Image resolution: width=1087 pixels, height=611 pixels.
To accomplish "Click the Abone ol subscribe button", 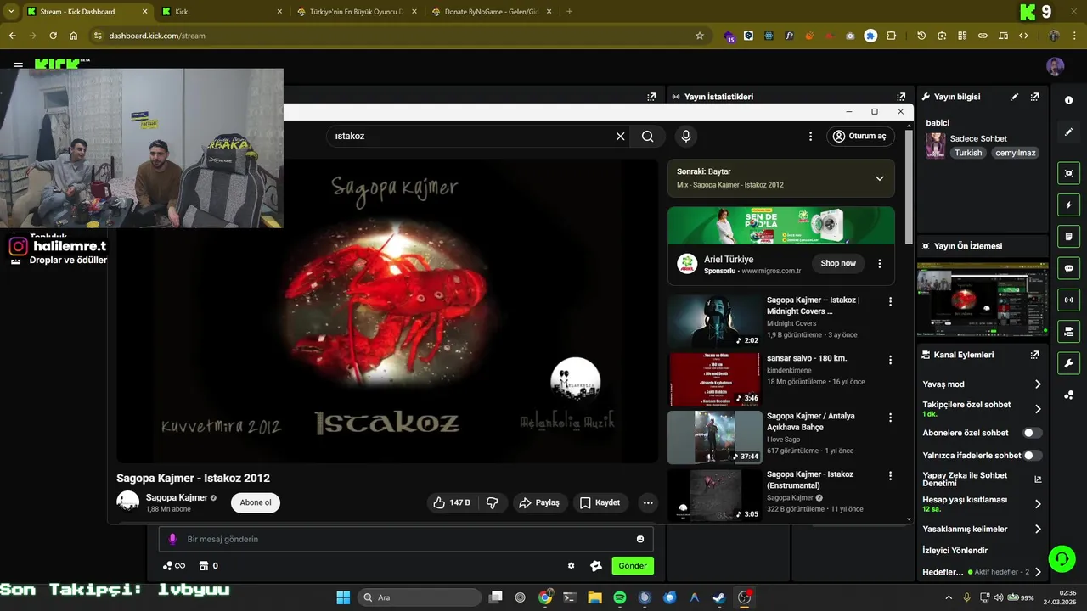I will point(256,502).
